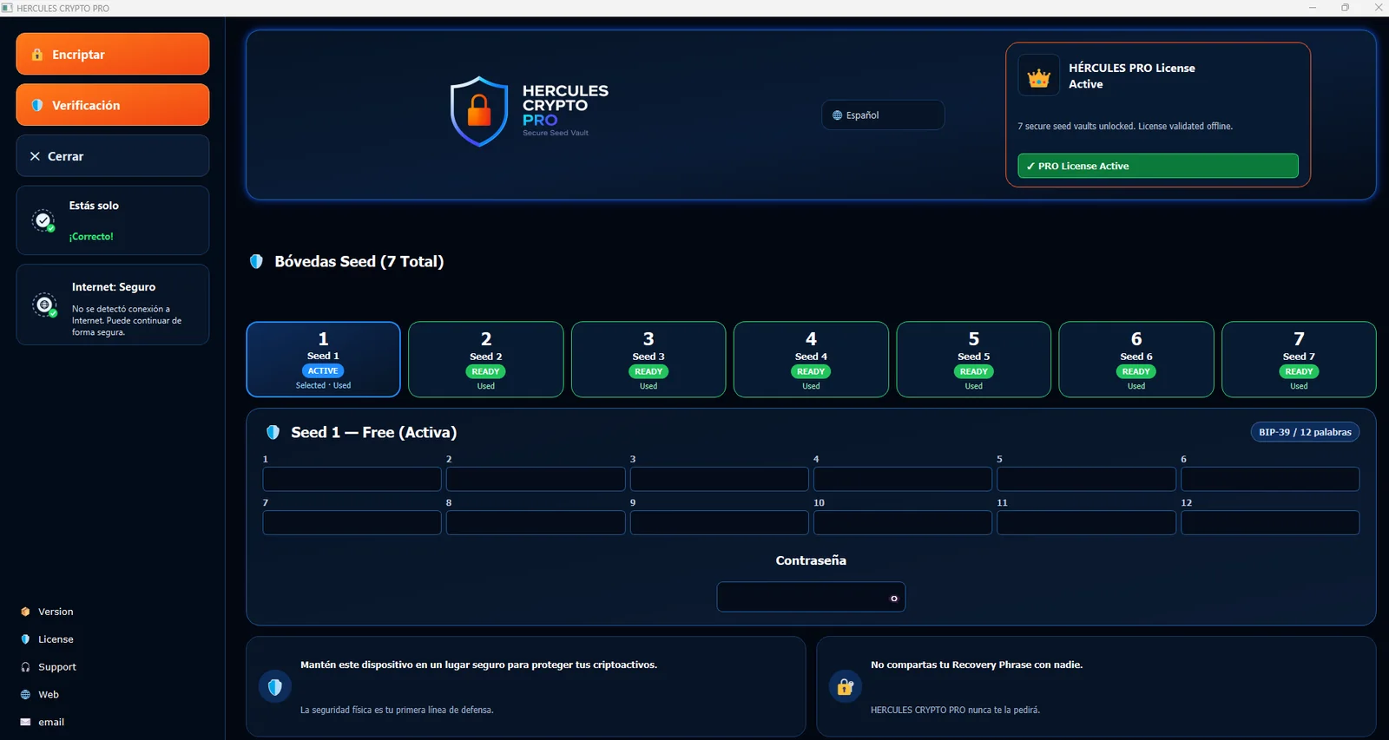Click the Encriptar button
This screenshot has height=740, width=1389.
pos(112,54)
